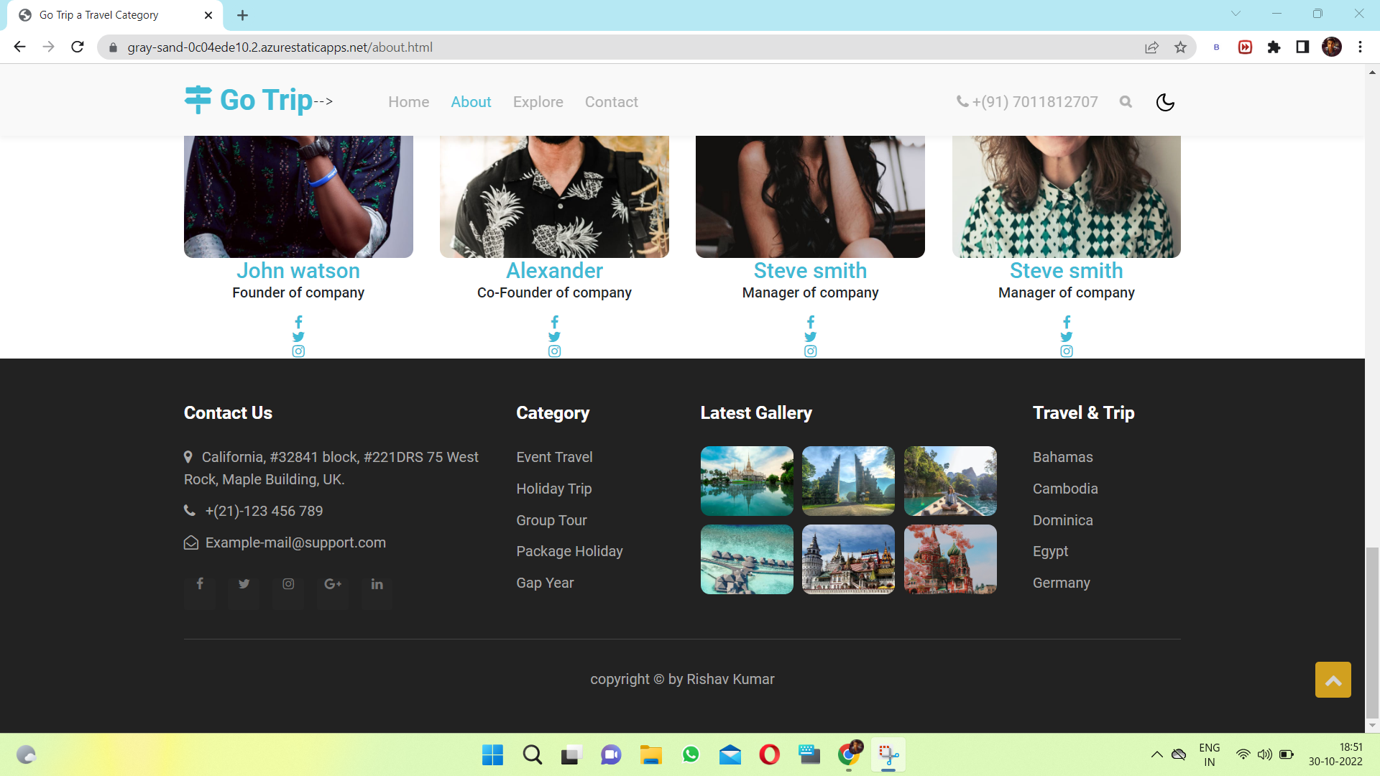Image resolution: width=1380 pixels, height=776 pixels.
Task: Open the Bali temple gallery thumbnail
Action: point(848,481)
